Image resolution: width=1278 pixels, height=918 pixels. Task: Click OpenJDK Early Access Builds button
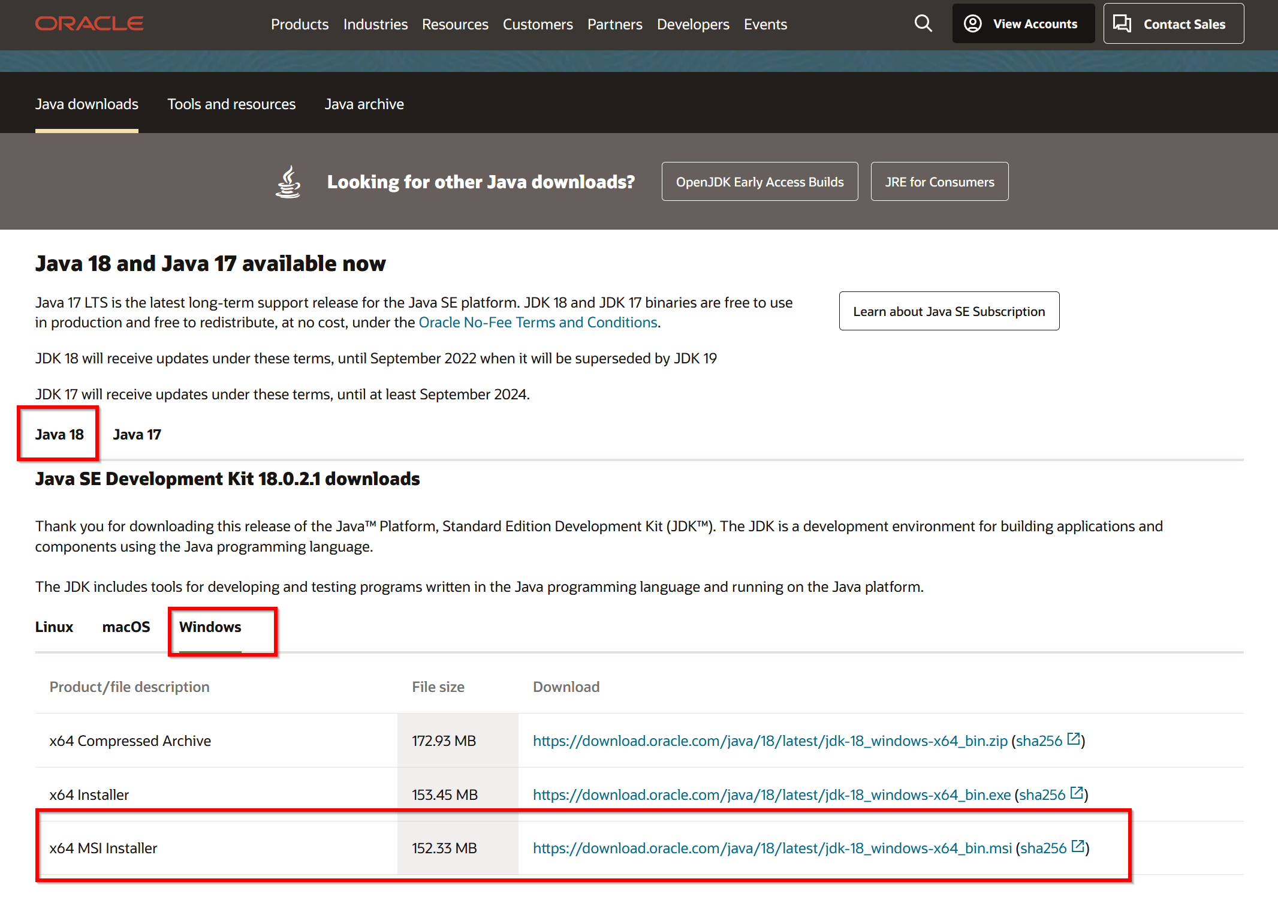coord(759,182)
